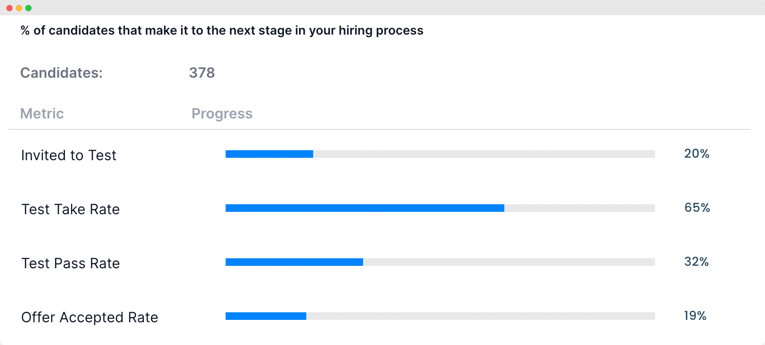Click the Invited to Test progress bar
This screenshot has height=345, width=765.
click(x=440, y=154)
